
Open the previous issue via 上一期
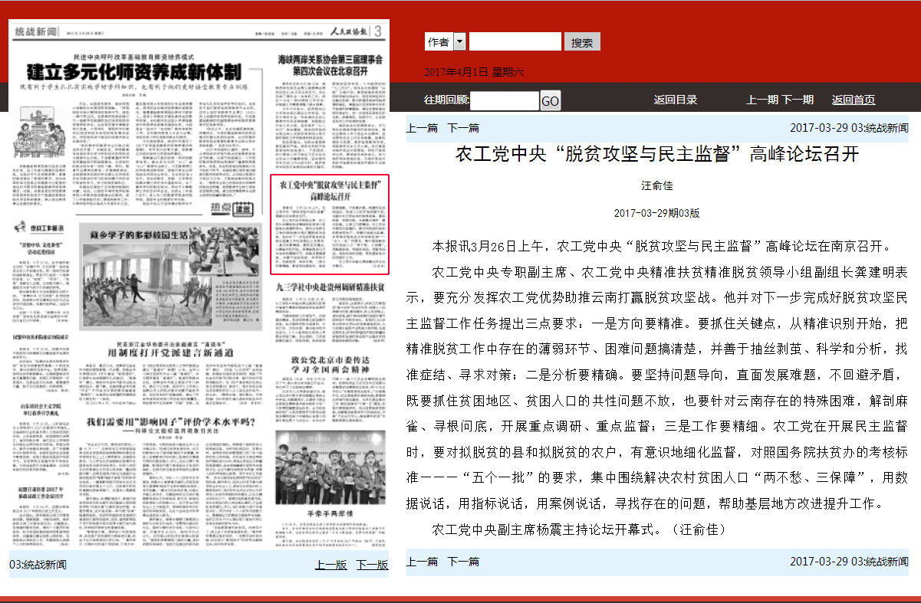pos(762,100)
